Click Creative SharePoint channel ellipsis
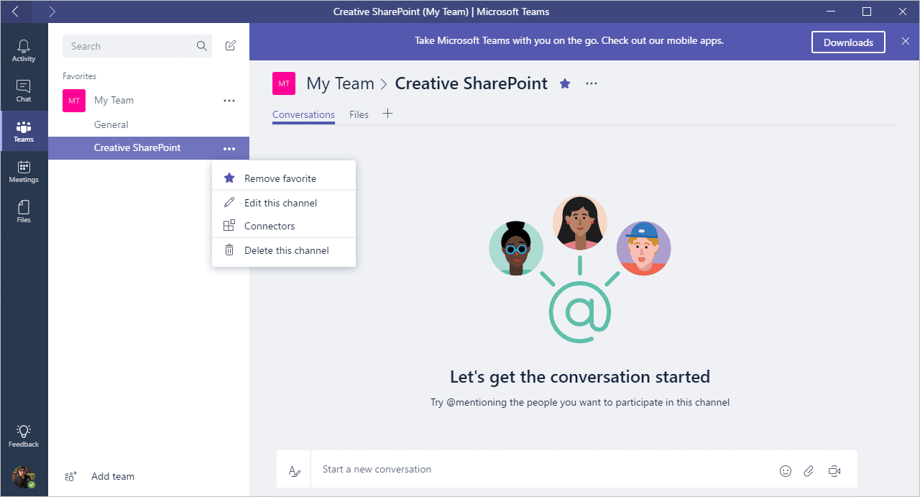 click(229, 149)
